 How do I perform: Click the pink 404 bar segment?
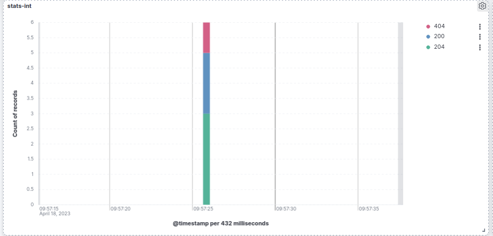(x=206, y=37)
